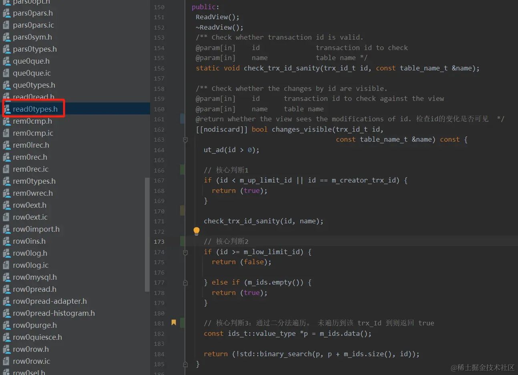
Task: Open row0log.h file
Action: point(30,253)
